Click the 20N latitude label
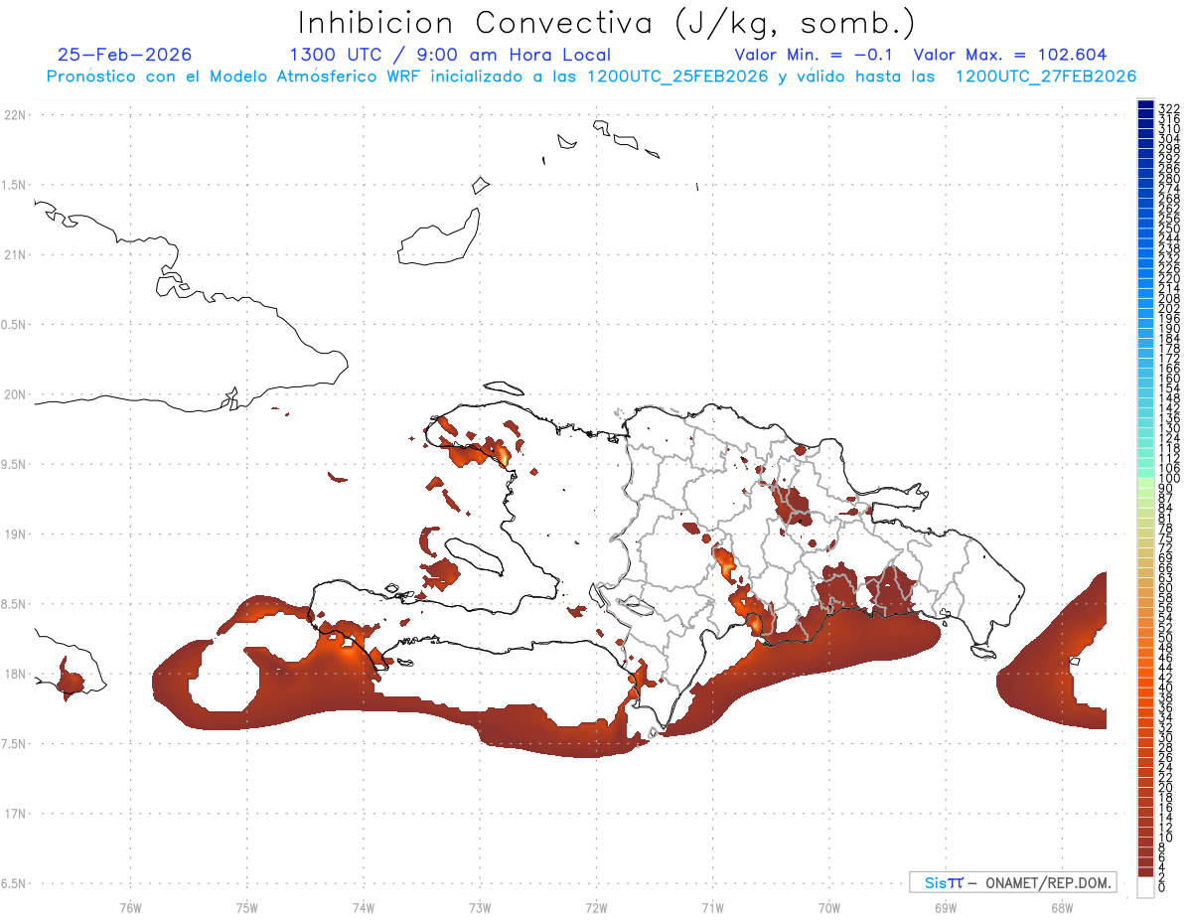This screenshot has height=921, width=1192. coord(14,394)
